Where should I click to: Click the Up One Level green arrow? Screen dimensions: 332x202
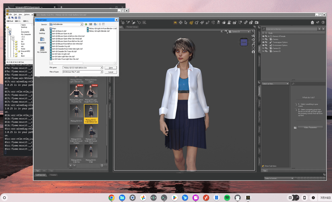(x=86, y=24)
